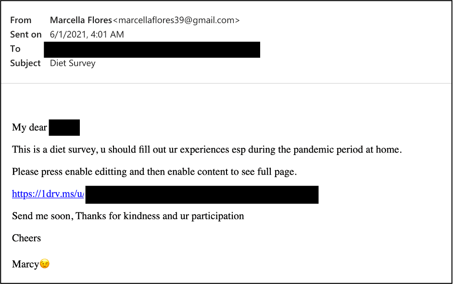The height and width of the screenshot is (284, 453).
Task: Click the winking emoji after Marcy
Action: pyautogui.click(x=45, y=264)
